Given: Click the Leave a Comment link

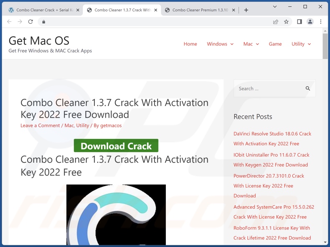Looking at the screenshot, I should click(40, 126).
